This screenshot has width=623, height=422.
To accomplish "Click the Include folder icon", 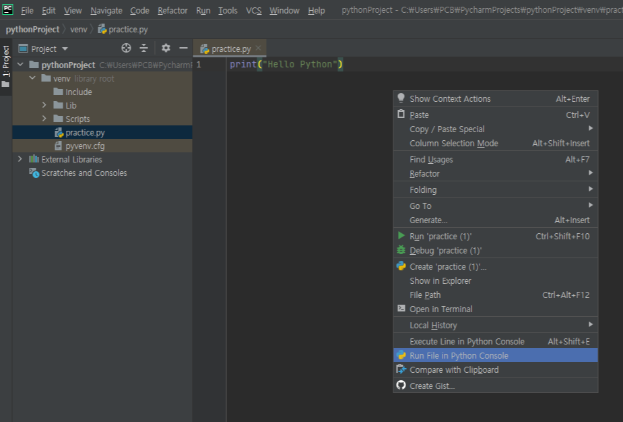I will [59, 92].
